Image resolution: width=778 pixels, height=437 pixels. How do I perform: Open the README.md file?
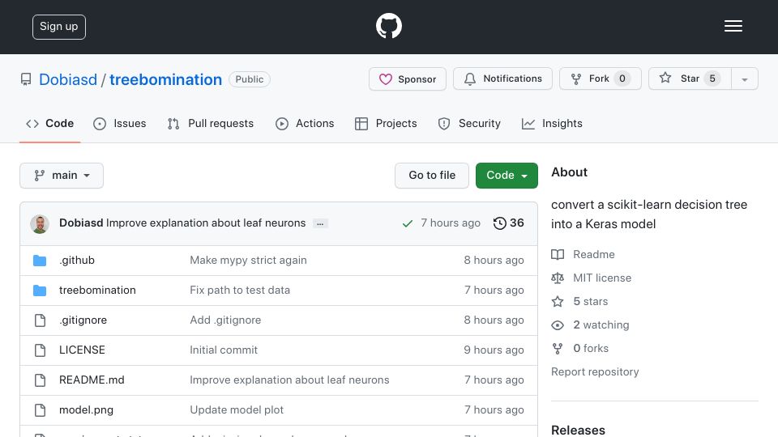click(92, 380)
